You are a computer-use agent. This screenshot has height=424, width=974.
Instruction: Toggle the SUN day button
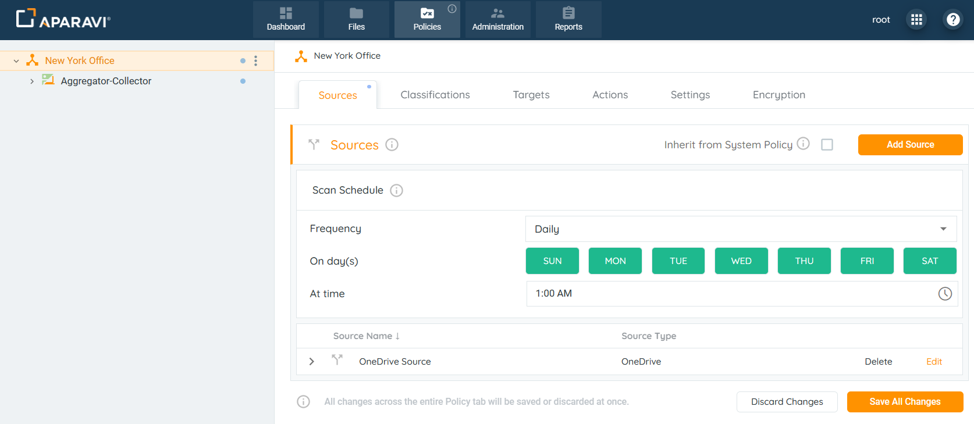click(x=552, y=261)
